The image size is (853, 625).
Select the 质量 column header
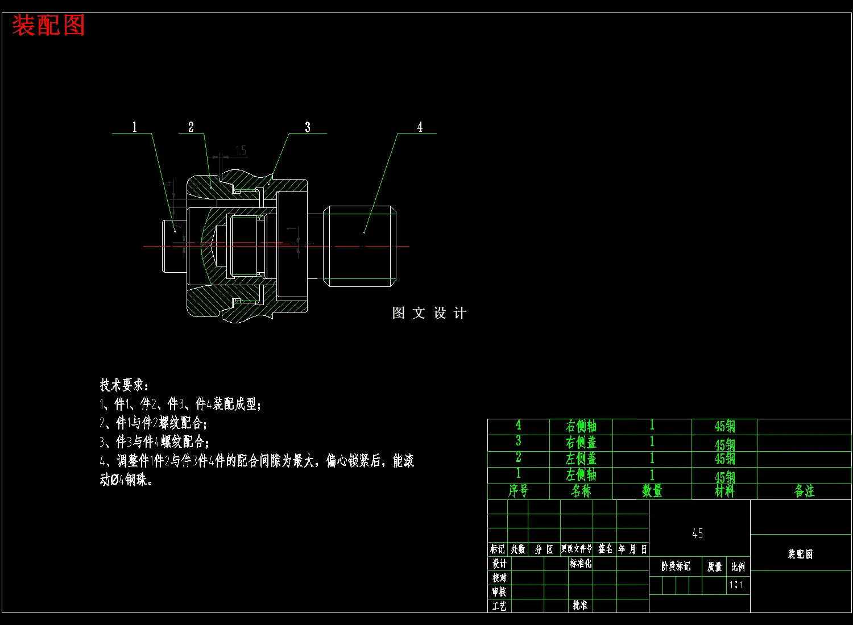pyautogui.click(x=716, y=565)
